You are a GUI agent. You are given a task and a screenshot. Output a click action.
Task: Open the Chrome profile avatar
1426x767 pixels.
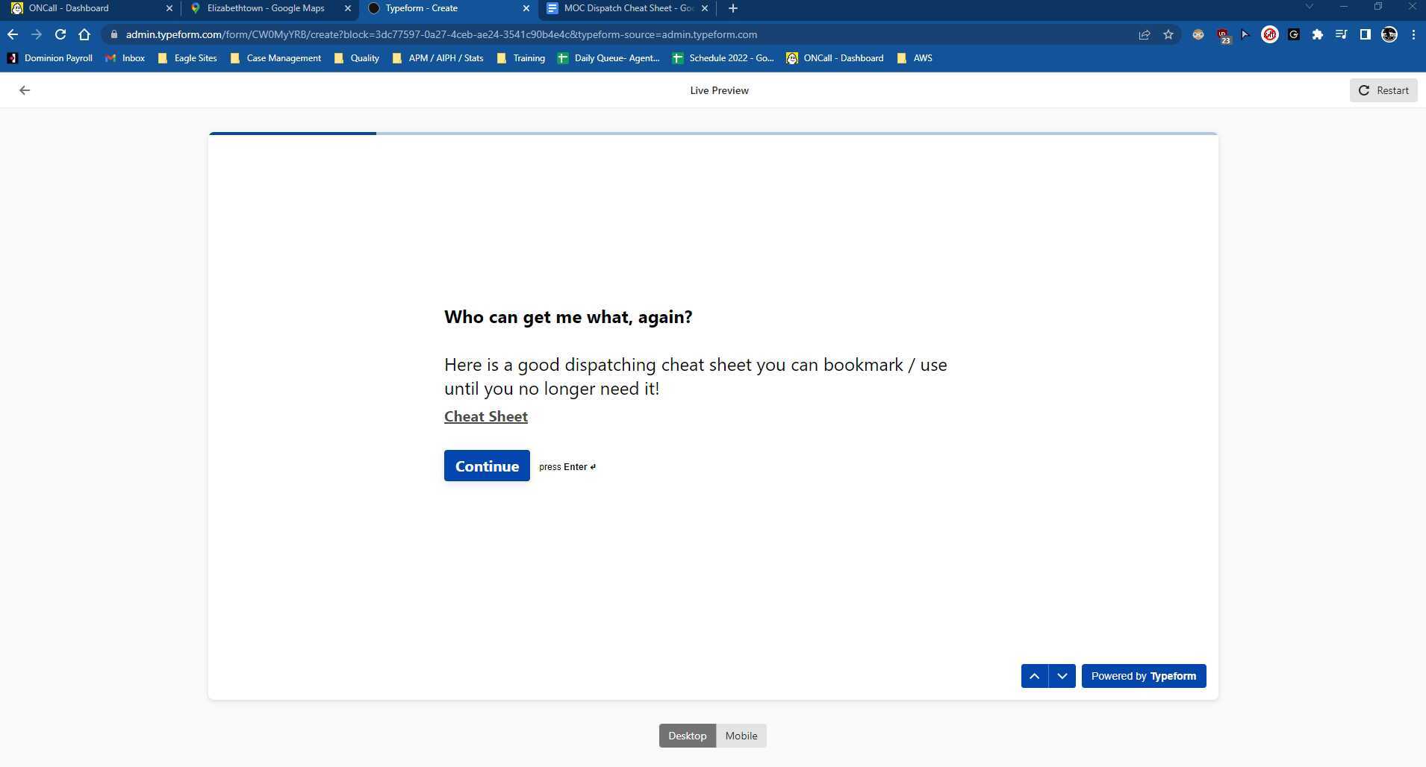1389,34
